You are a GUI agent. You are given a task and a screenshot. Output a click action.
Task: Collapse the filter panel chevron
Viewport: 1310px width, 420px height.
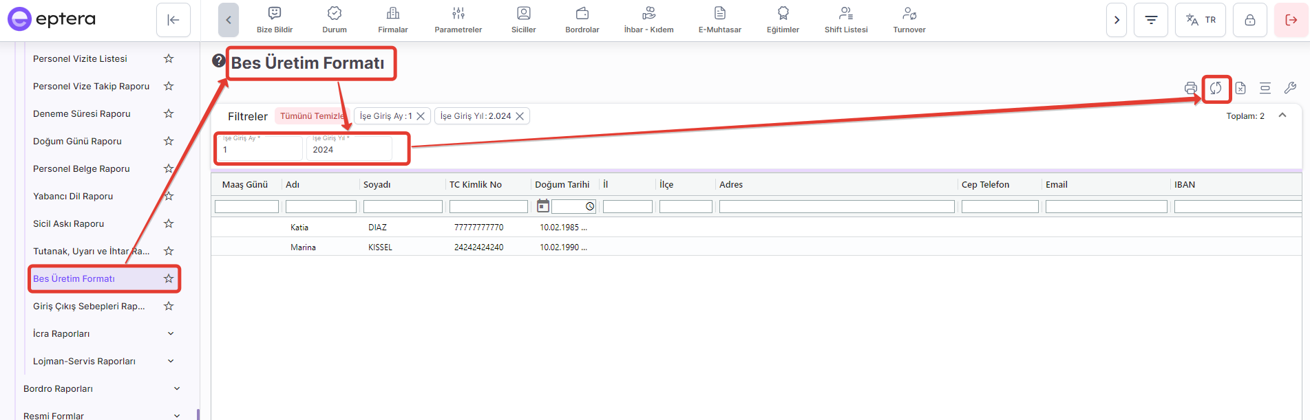[1282, 115]
